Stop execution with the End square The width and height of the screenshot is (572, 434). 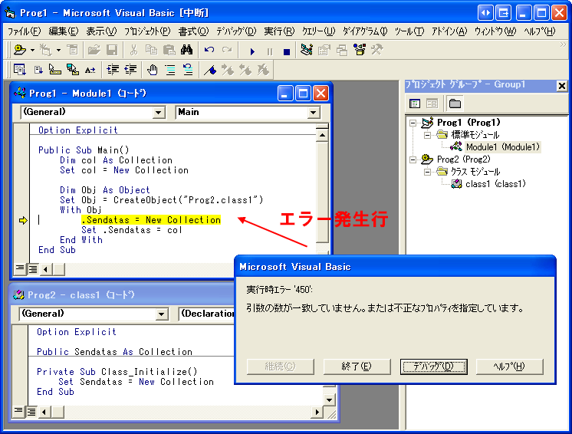[287, 51]
